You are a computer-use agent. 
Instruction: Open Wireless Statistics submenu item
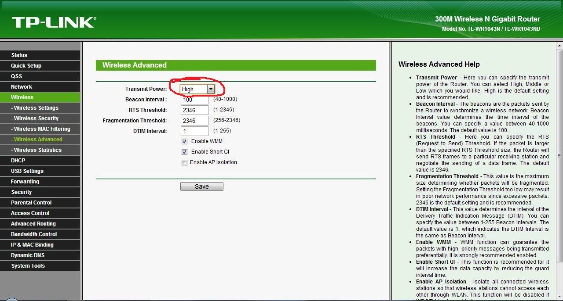[x=40, y=150]
